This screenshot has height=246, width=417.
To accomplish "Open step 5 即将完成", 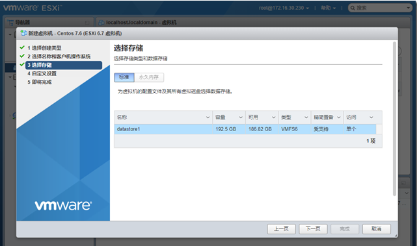I will tap(40, 82).
